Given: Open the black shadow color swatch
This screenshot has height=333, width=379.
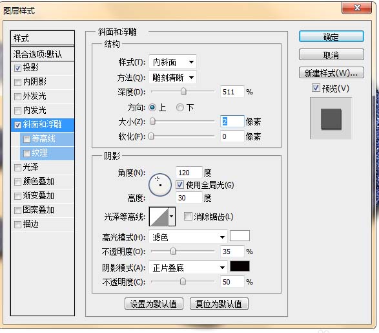Looking at the screenshot, I should click(x=240, y=266).
